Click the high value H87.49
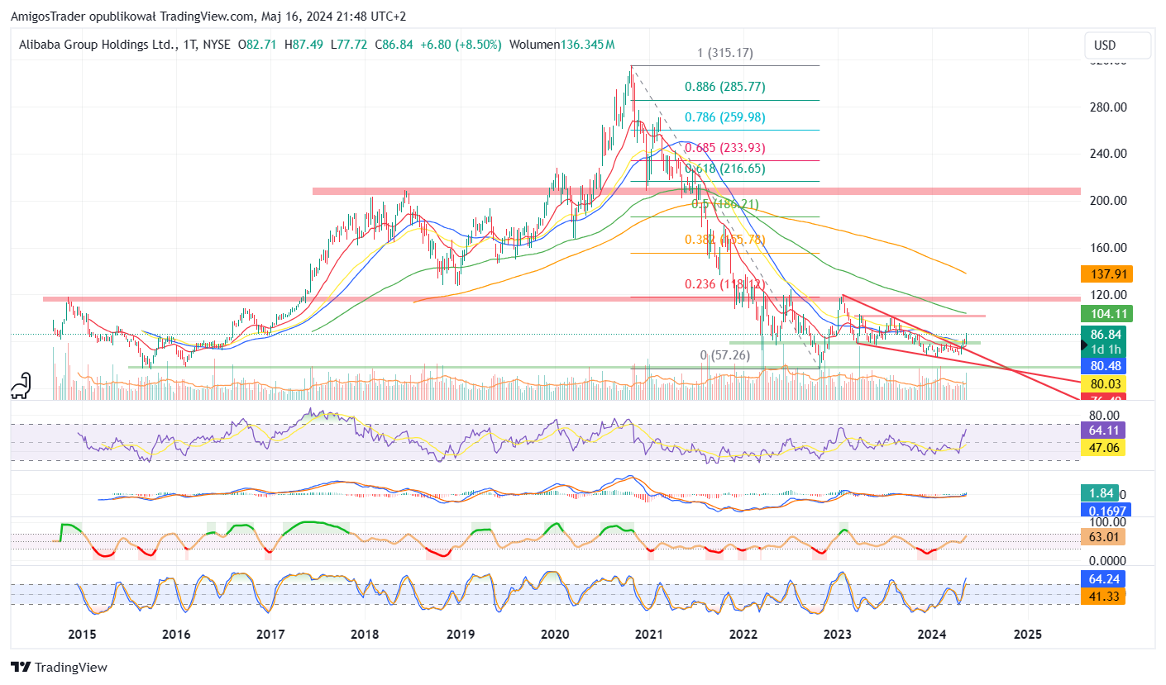This screenshot has width=1166, height=685. coord(303,44)
